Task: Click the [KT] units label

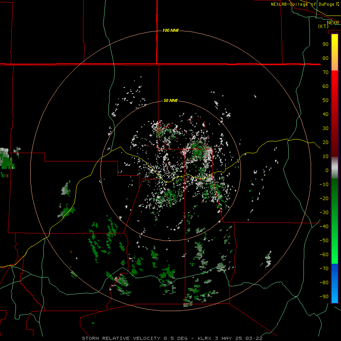Action: (x=323, y=26)
